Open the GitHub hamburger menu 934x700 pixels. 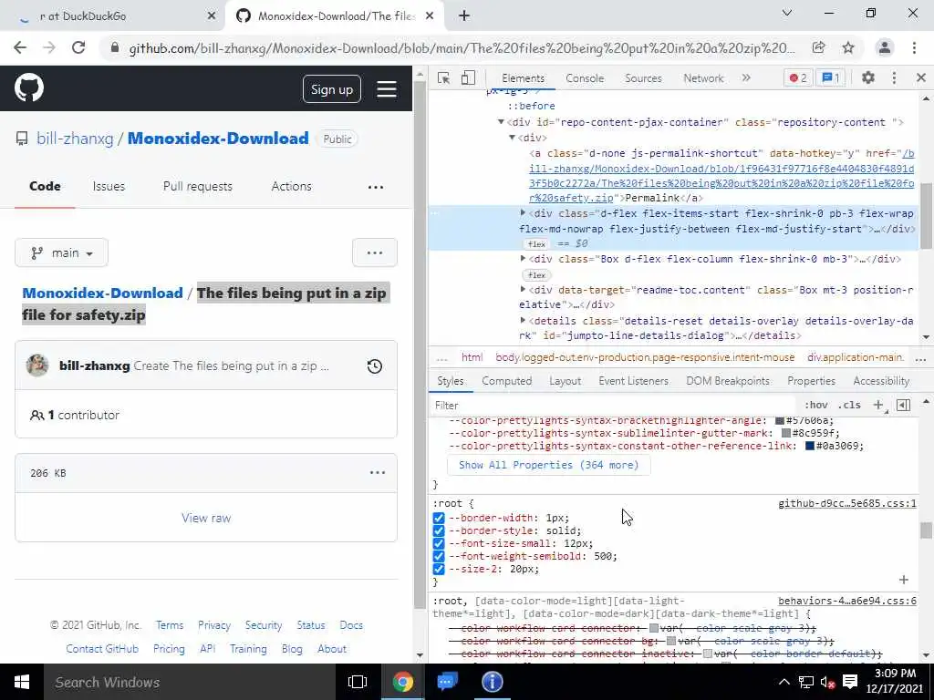click(387, 89)
